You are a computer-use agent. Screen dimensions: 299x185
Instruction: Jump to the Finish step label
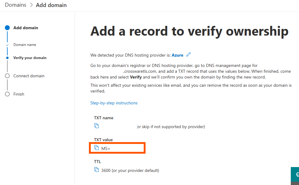[19, 94]
